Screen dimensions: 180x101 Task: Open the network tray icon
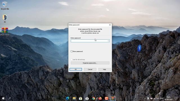click(155, 98)
